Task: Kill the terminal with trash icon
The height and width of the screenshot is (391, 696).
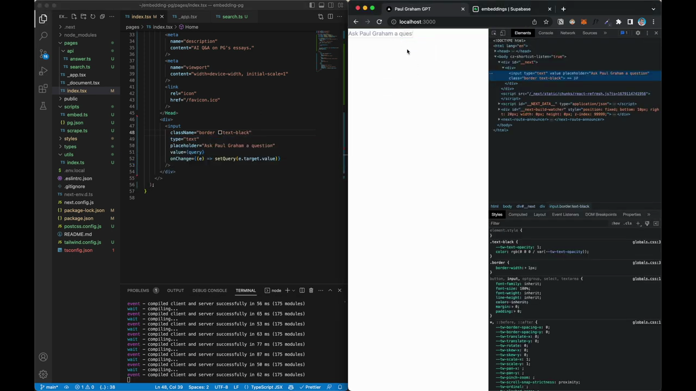Action: pos(311,291)
